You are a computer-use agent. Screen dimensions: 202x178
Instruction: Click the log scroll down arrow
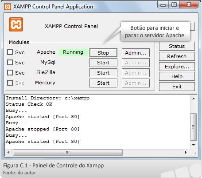tap(194, 145)
